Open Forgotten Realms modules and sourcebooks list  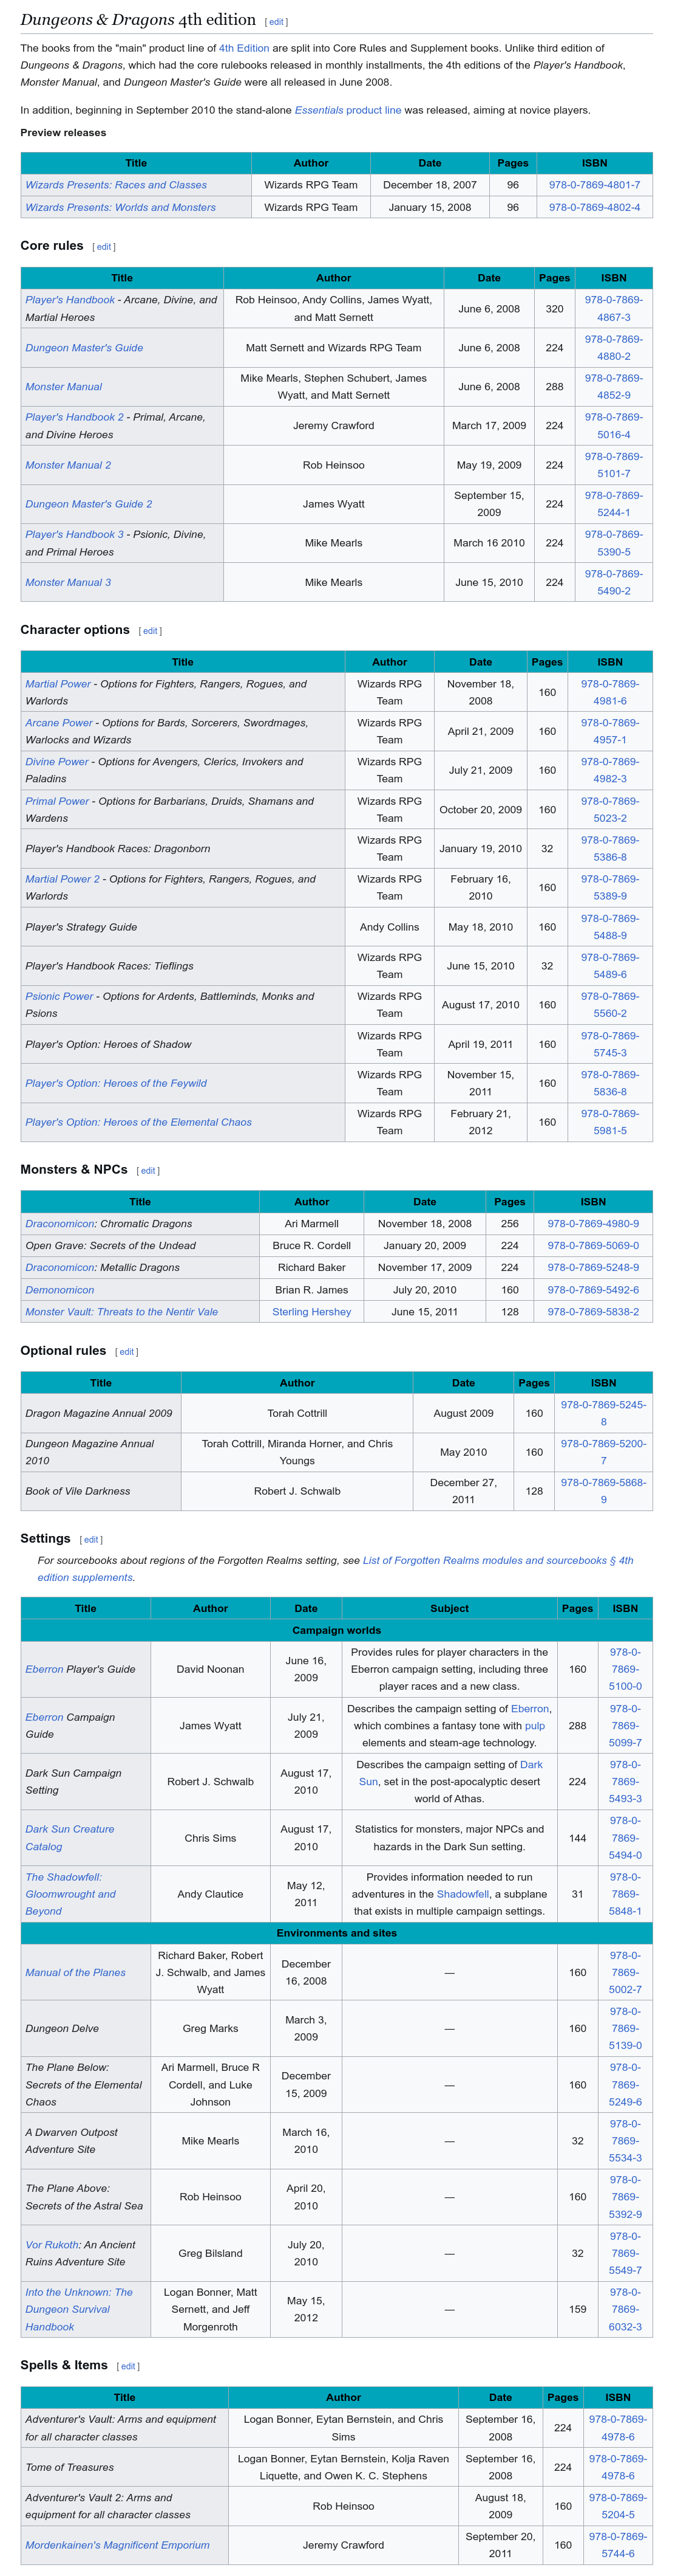click(x=336, y=1568)
